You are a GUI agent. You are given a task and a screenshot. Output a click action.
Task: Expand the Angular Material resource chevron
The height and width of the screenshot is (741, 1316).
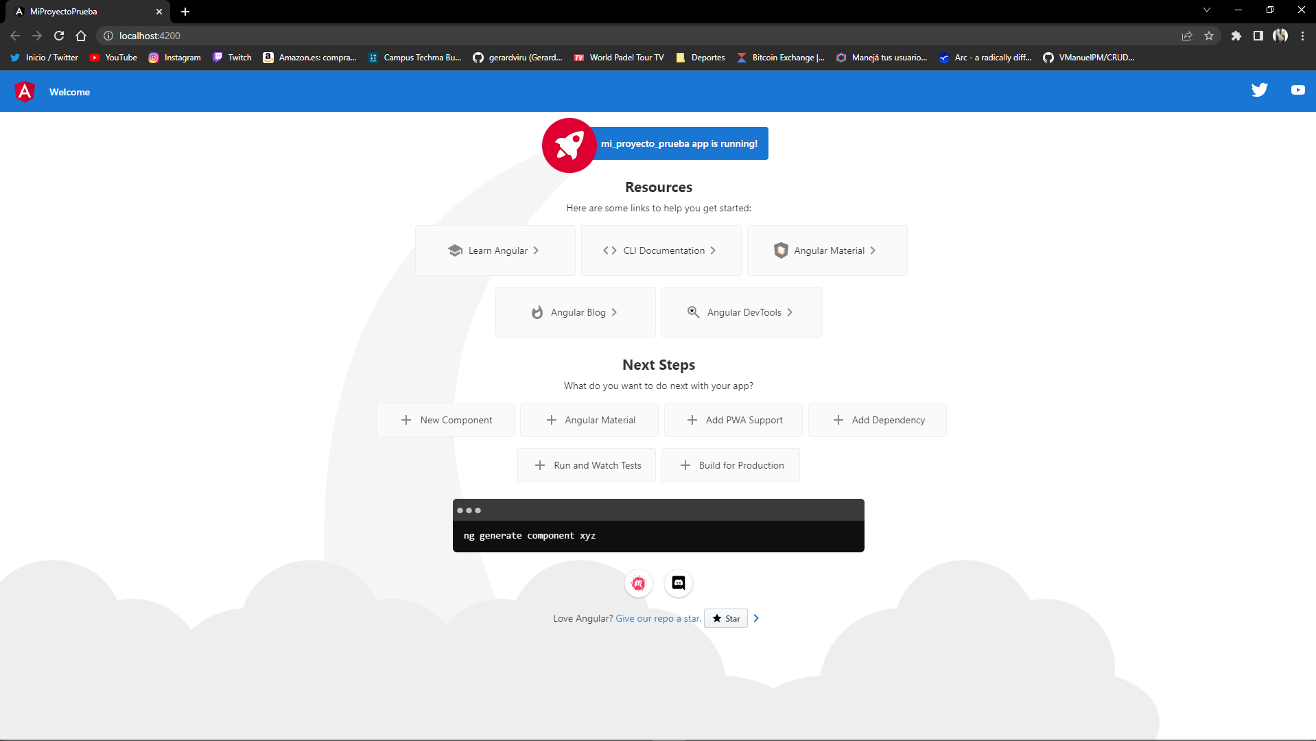[873, 250]
